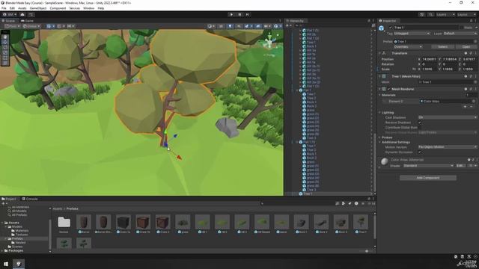This screenshot has height=269, width=479.
Task: Toggle the 2D view button in the scene toolbar
Action: point(221,26)
